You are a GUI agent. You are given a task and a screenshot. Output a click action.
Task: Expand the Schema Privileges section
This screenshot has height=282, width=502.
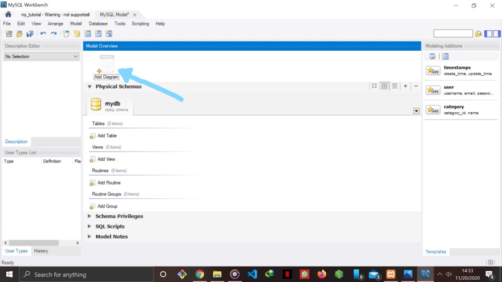90,216
